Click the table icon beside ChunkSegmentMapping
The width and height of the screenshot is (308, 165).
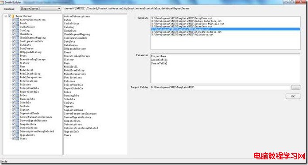click(x=17, y=37)
